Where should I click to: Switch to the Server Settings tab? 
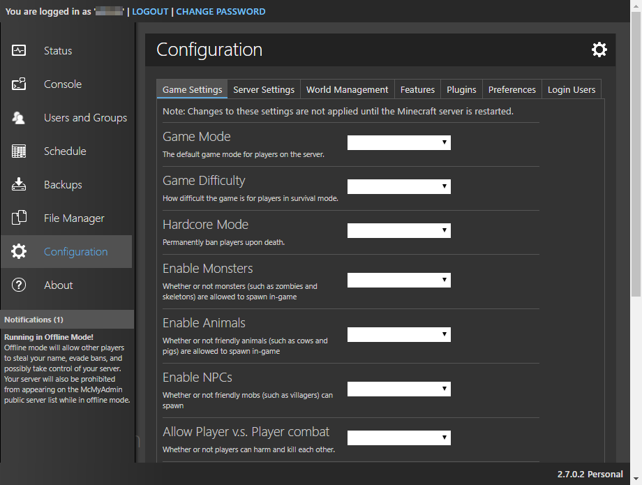coord(264,89)
